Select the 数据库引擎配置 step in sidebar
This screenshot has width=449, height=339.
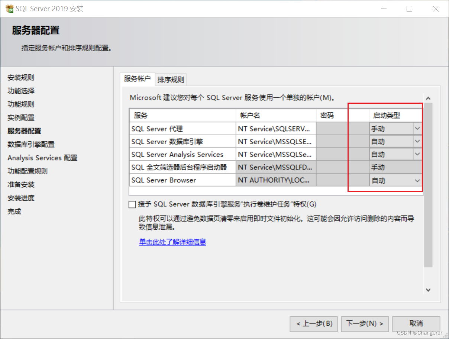point(31,144)
